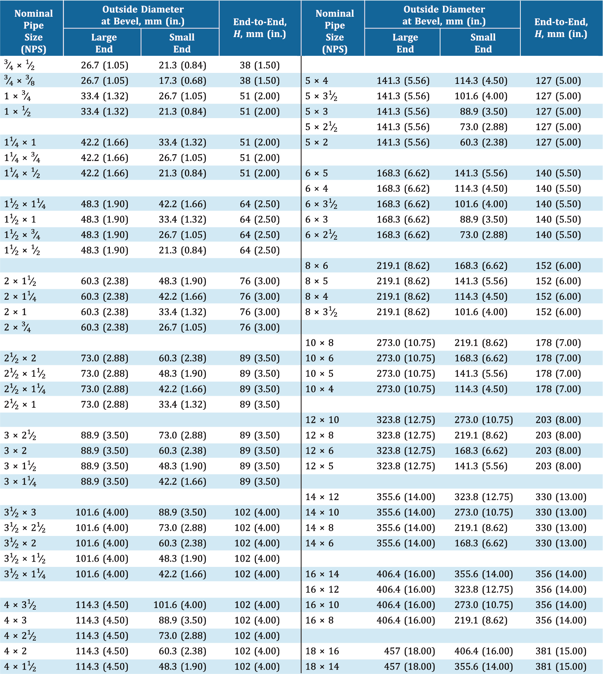Select the '1½ × ½' size label
The image size is (603, 674).
pos(22,250)
